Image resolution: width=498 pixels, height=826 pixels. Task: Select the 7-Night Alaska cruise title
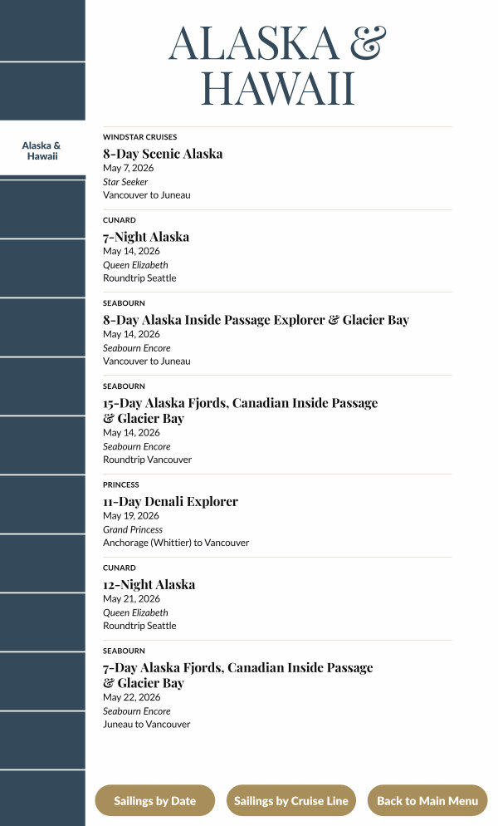146,237
